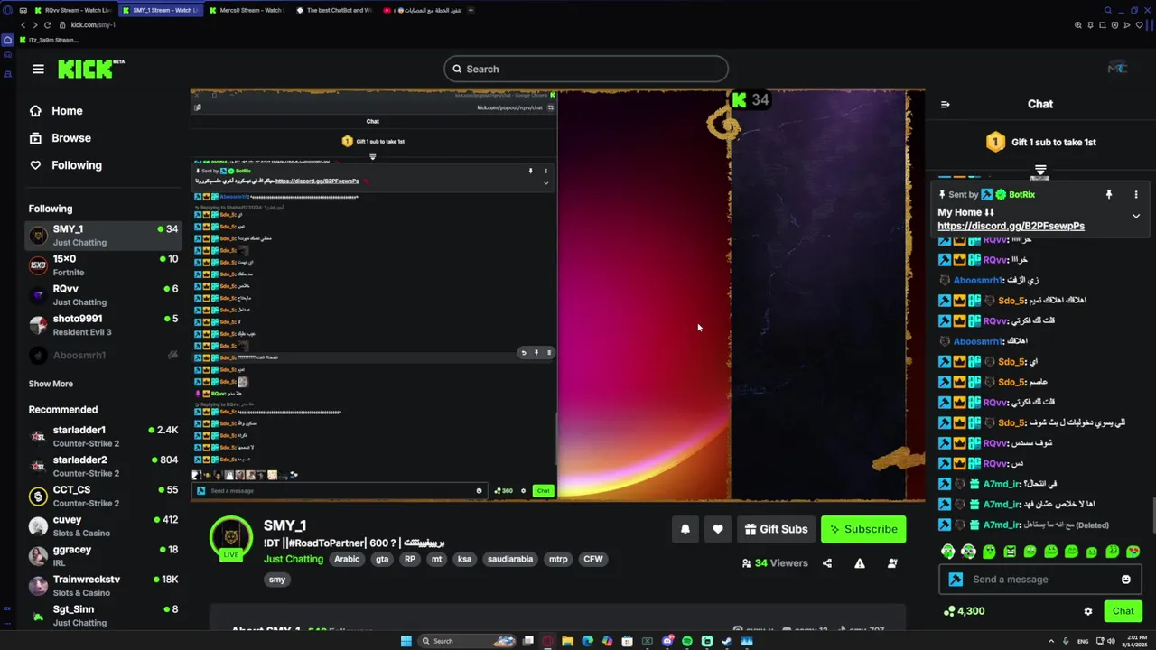Screen dimensions: 1156x650
Task: Click the share stream icon
Action: click(827, 563)
